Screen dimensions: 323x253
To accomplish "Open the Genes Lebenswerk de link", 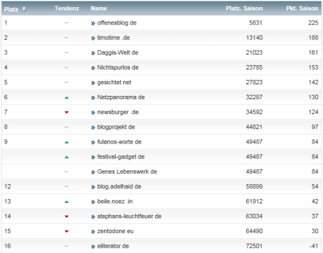I will point(127,172).
